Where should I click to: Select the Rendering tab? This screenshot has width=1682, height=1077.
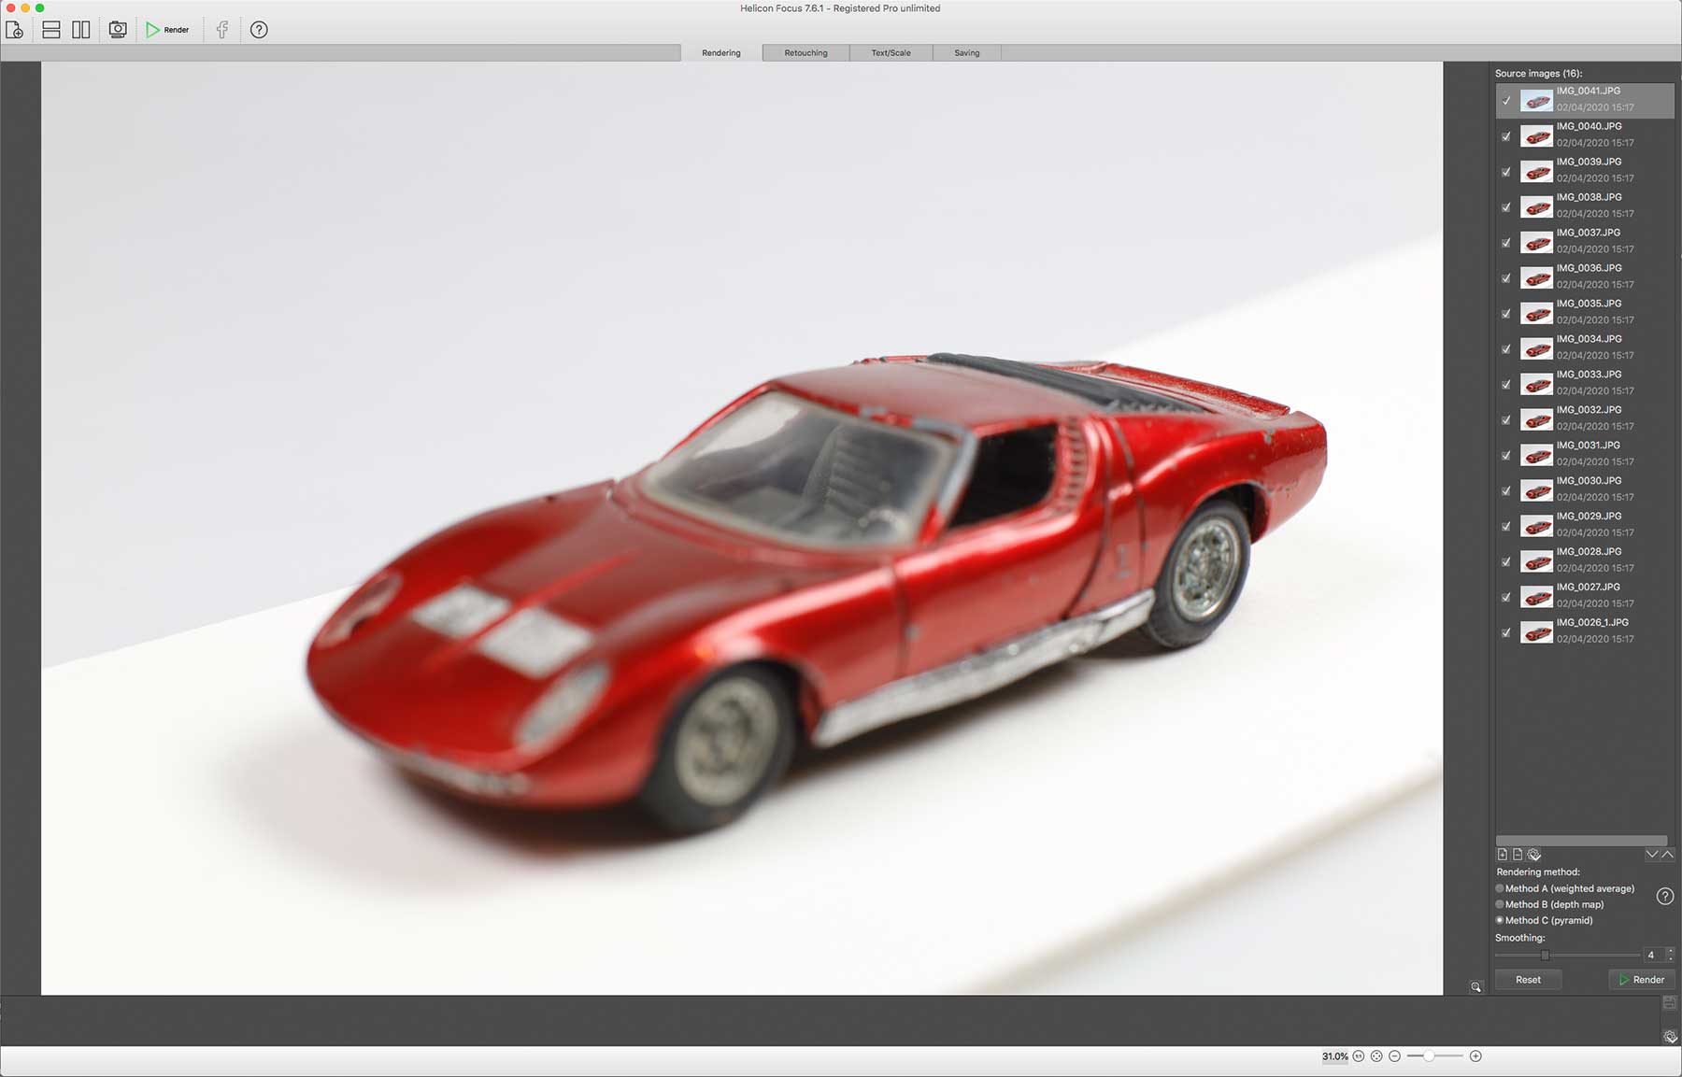721,53
